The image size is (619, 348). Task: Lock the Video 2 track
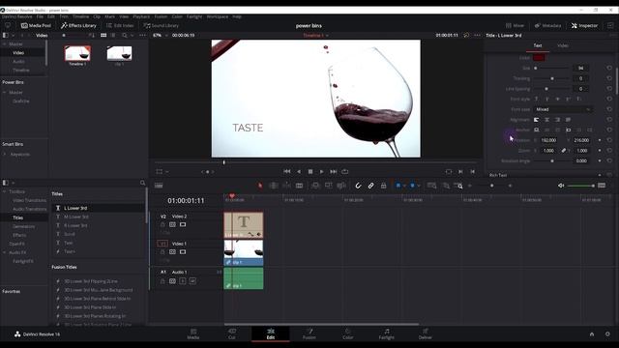click(162, 224)
